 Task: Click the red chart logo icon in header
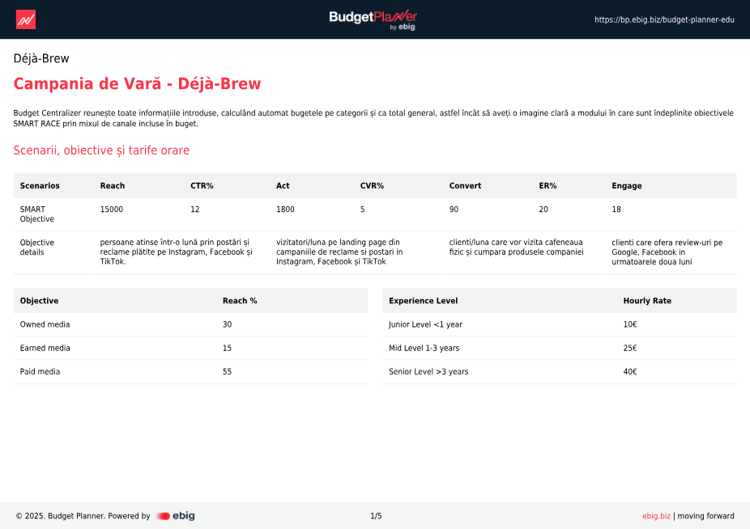(x=25, y=19)
